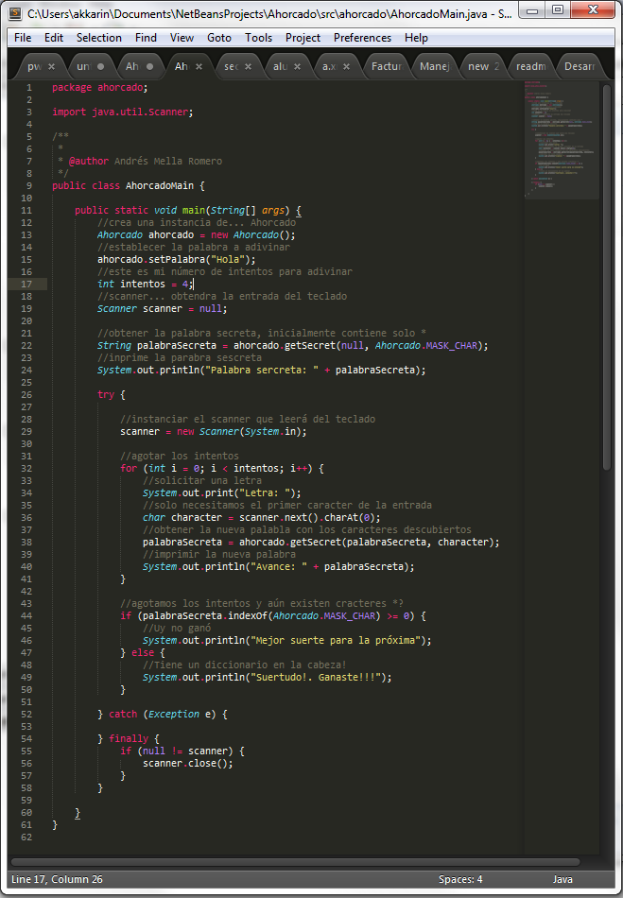623x898 pixels.
Task: Click 'catch (Exception e)' on line 52
Action: 162,715
